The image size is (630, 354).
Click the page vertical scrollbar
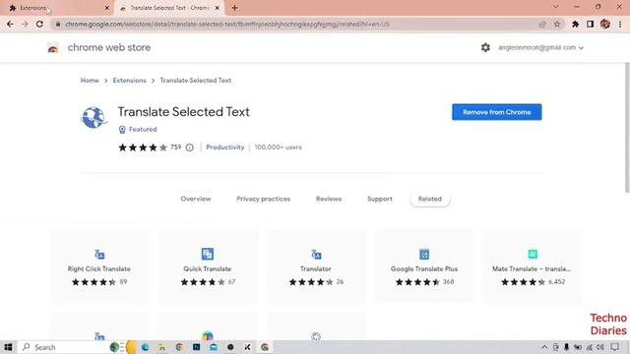click(627, 128)
